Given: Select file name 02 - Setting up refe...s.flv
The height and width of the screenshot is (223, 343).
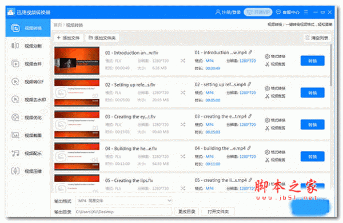Looking at the screenshot, I should 130,84.
